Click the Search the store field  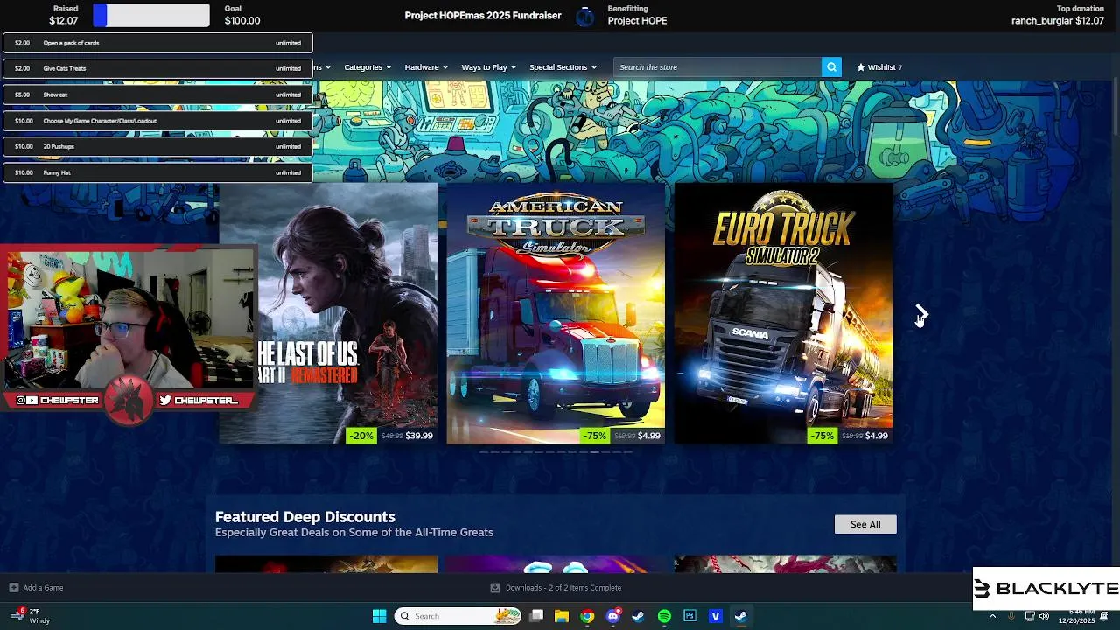[x=717, y=67]
